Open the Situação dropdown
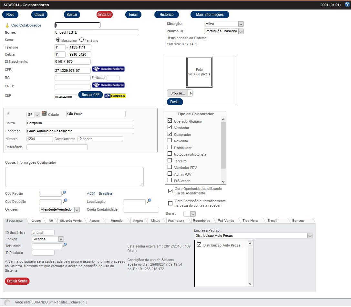Image resolution: width=351 pixels, height=307 pixels. click(x=241, y=24)
